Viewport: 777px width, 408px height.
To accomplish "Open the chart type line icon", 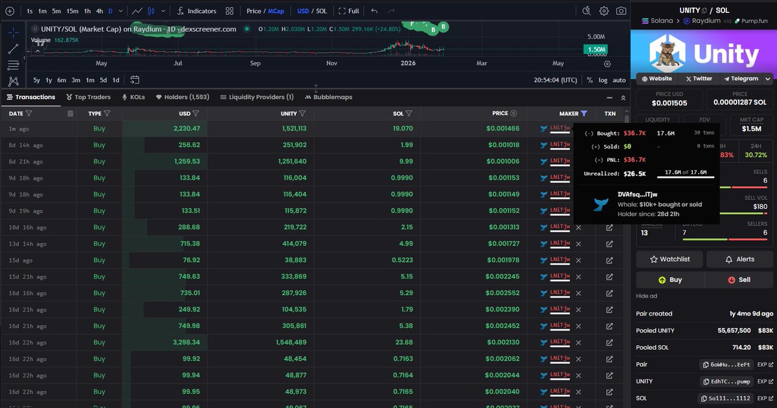I will (x=137, y=11).
